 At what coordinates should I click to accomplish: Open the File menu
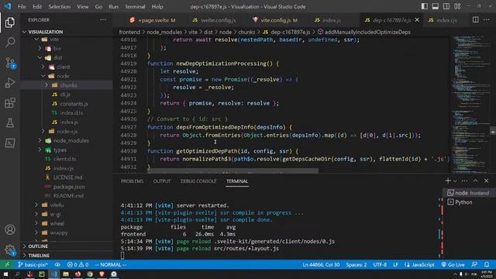click(x=22, y=6)
